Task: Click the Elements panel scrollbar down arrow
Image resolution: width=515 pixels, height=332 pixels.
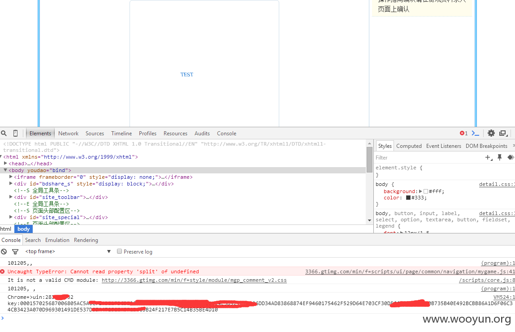Action: [369, 220]
